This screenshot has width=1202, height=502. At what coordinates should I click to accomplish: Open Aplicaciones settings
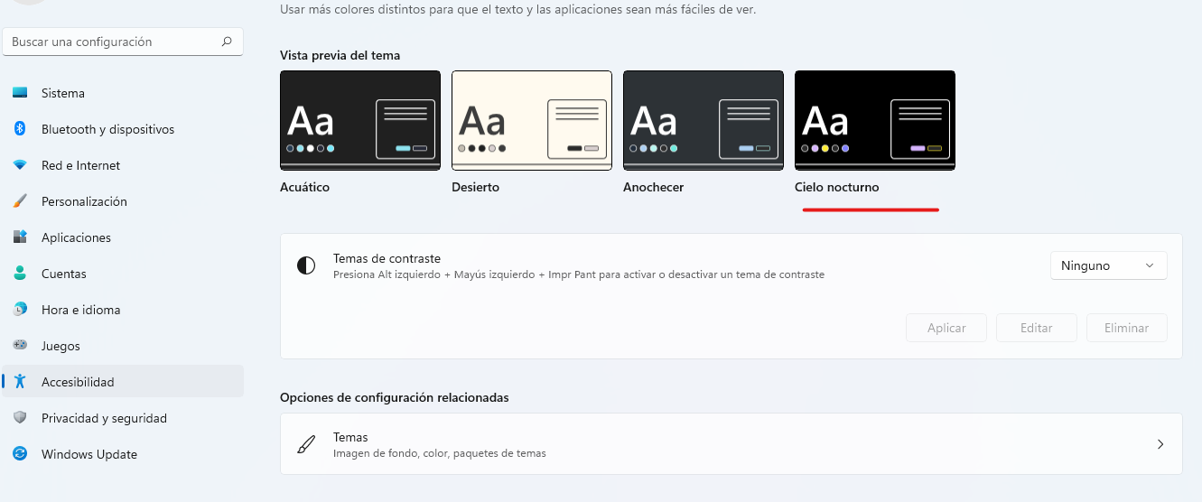[x=123, y=237]
